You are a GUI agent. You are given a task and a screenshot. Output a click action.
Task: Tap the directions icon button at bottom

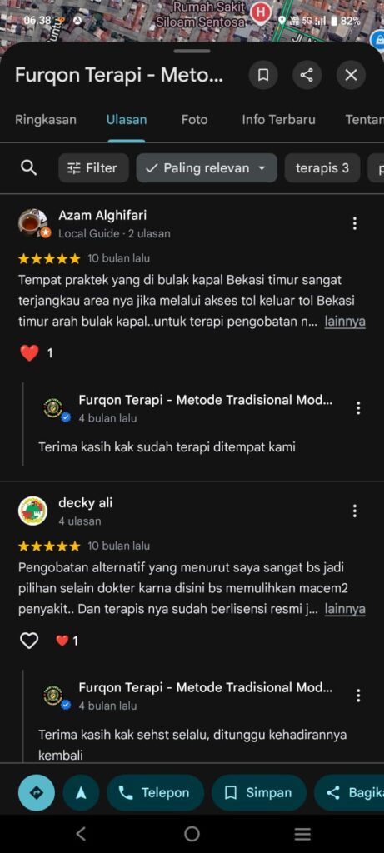37,793
